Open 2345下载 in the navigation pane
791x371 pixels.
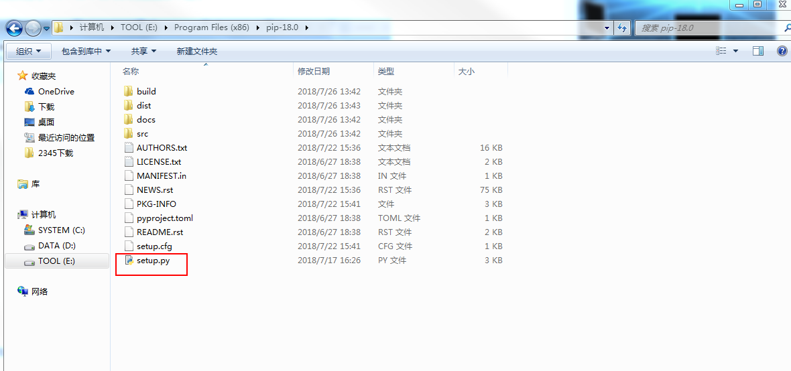(56, 153)
